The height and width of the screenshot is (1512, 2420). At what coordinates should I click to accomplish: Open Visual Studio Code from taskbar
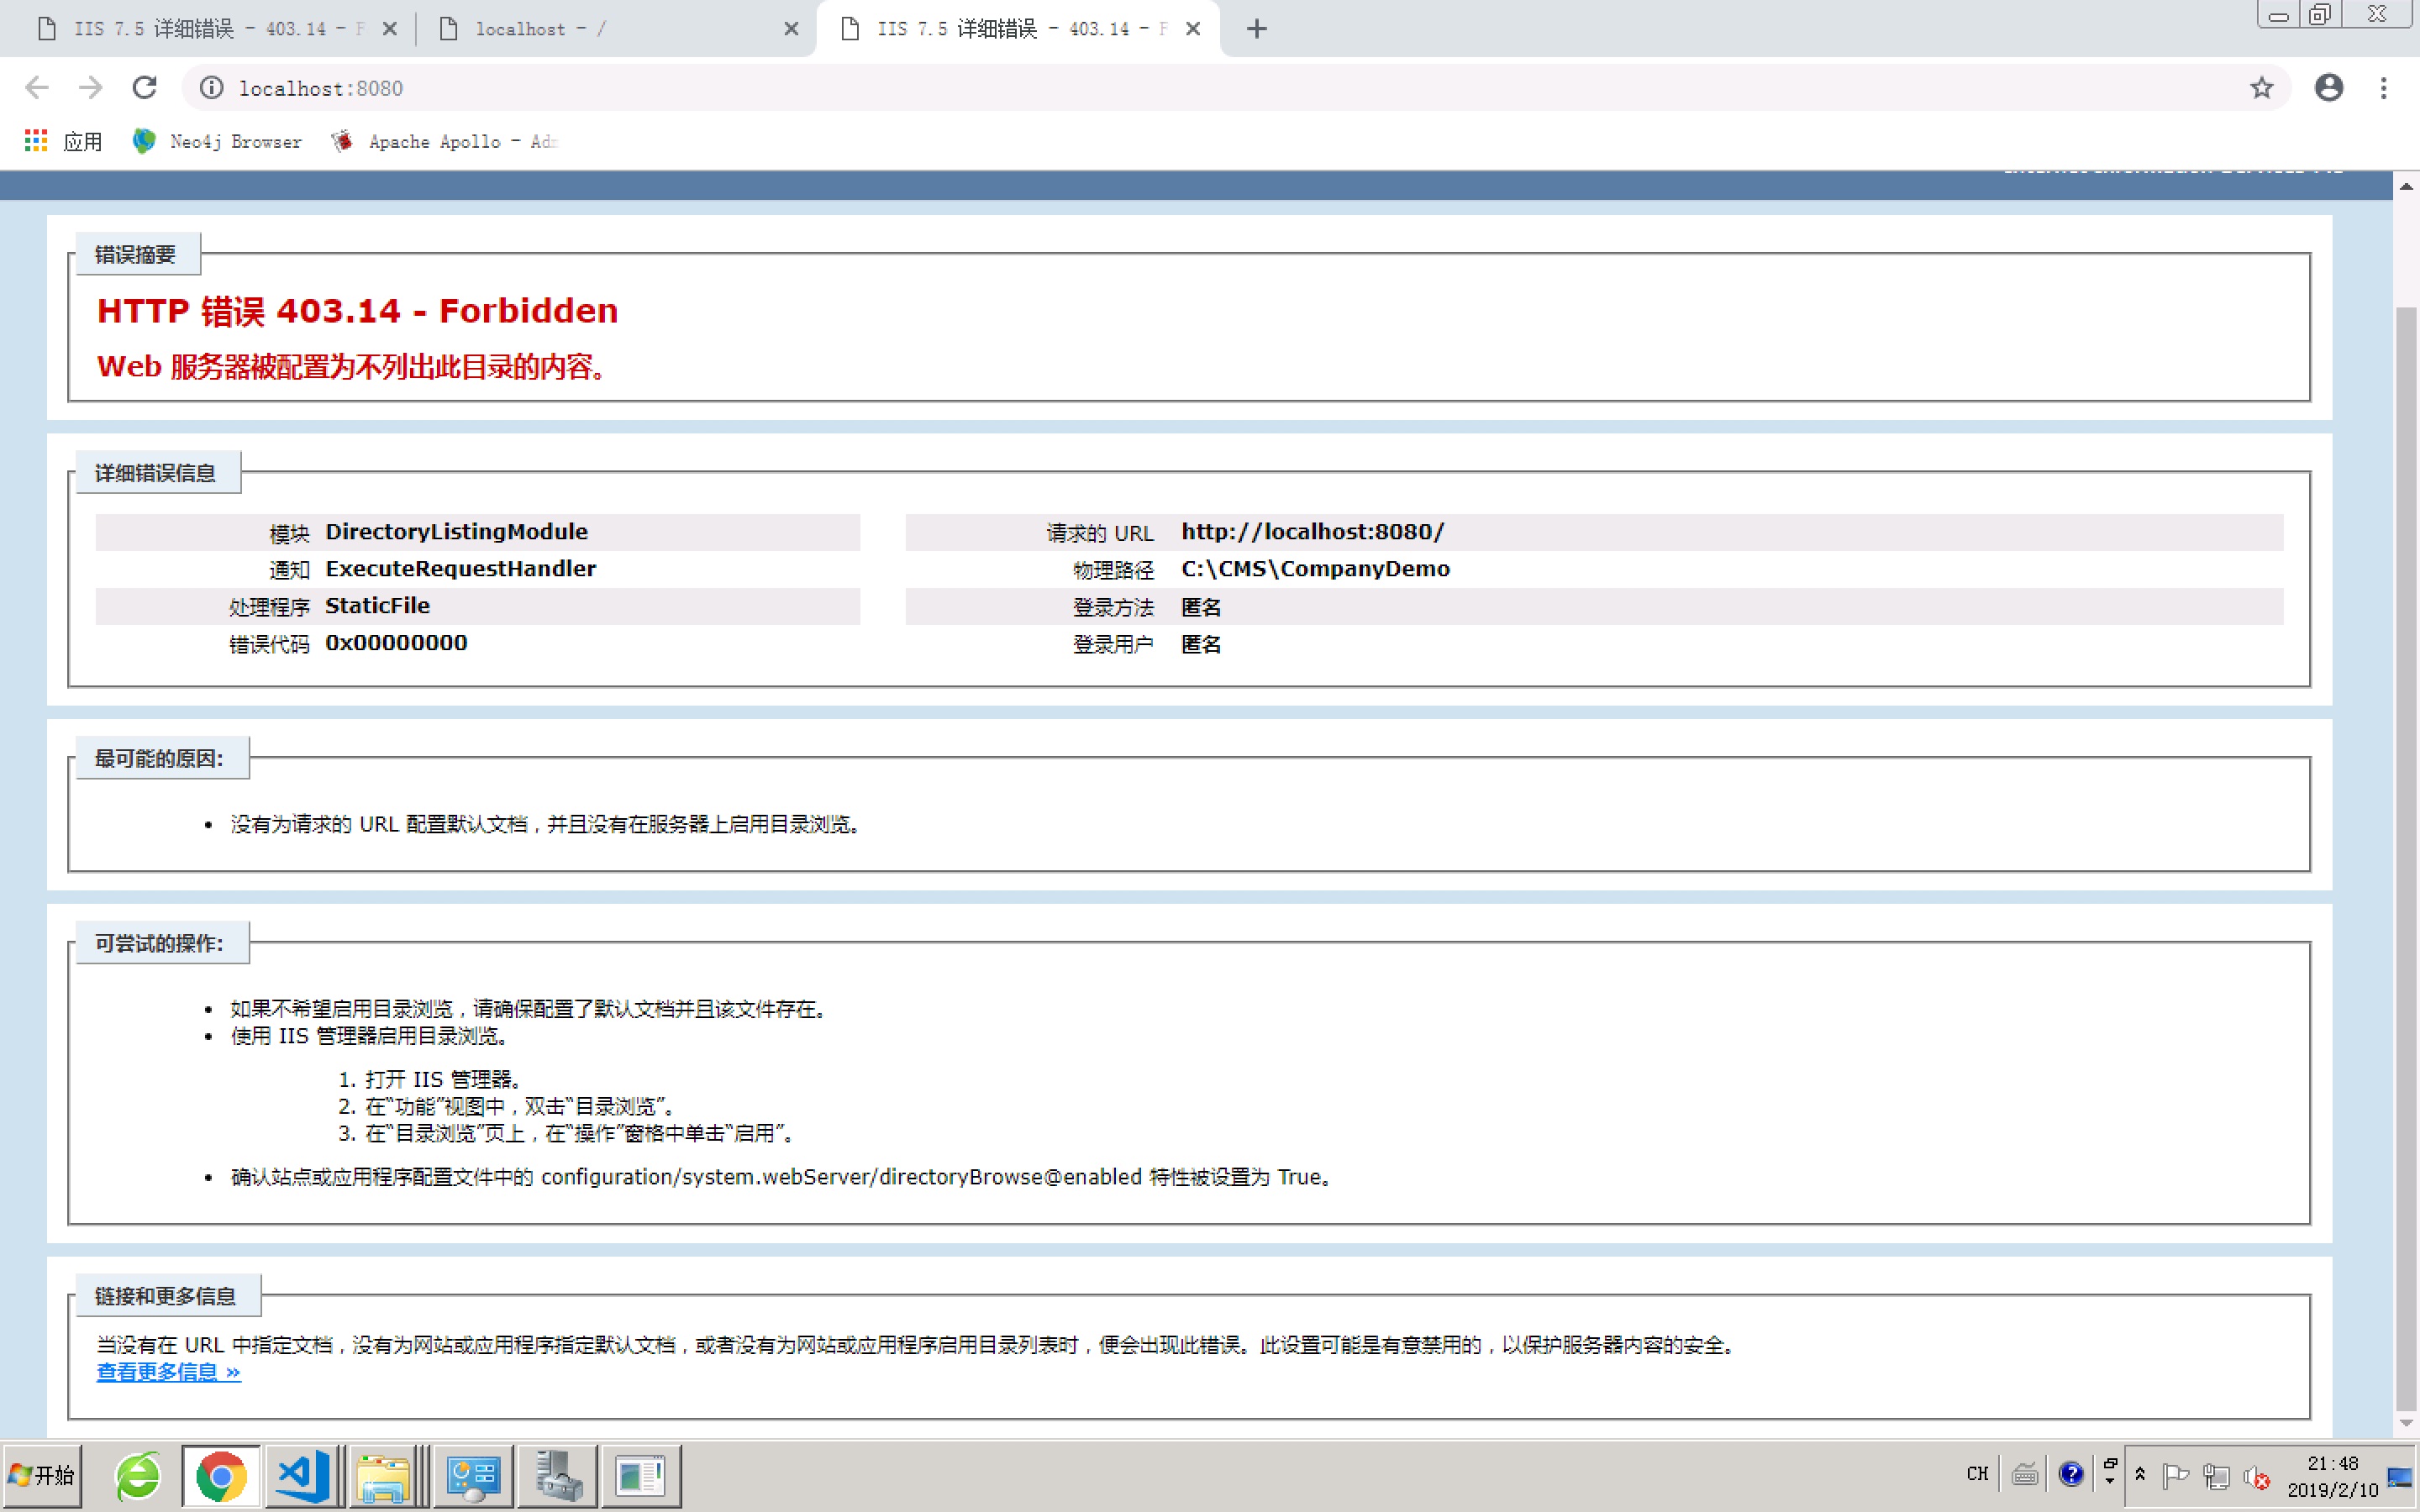point(306,1475)
